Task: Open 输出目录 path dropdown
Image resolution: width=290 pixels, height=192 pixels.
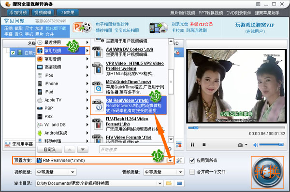Action: pos(159,183)
